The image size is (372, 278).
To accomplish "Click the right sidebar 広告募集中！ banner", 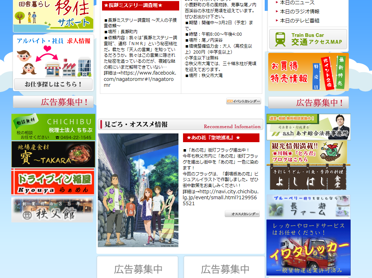I will [309, 102].
